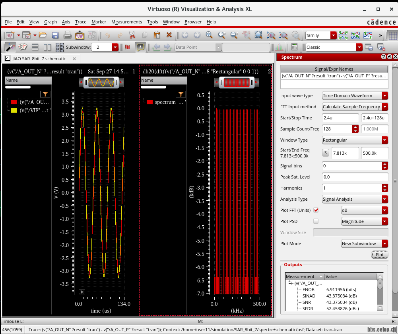Viewport: 398px width, 334px height.
Task: Collapse the v("/A_OUT_ tree node in Outputs
Action: pos(289,283)
